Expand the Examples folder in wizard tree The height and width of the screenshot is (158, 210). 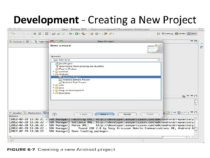point(54,93)
